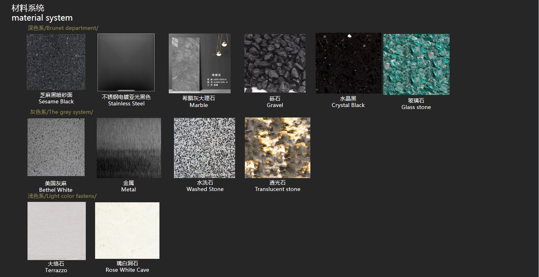This screenshot has height=277, width=539.
Task: Click the 'Crystal Black' caption label
Action: click(348, 105)
